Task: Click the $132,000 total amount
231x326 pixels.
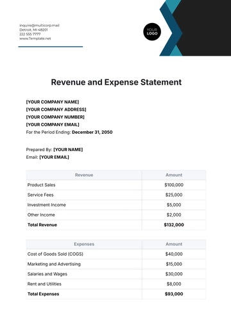Action: (174, 225)
